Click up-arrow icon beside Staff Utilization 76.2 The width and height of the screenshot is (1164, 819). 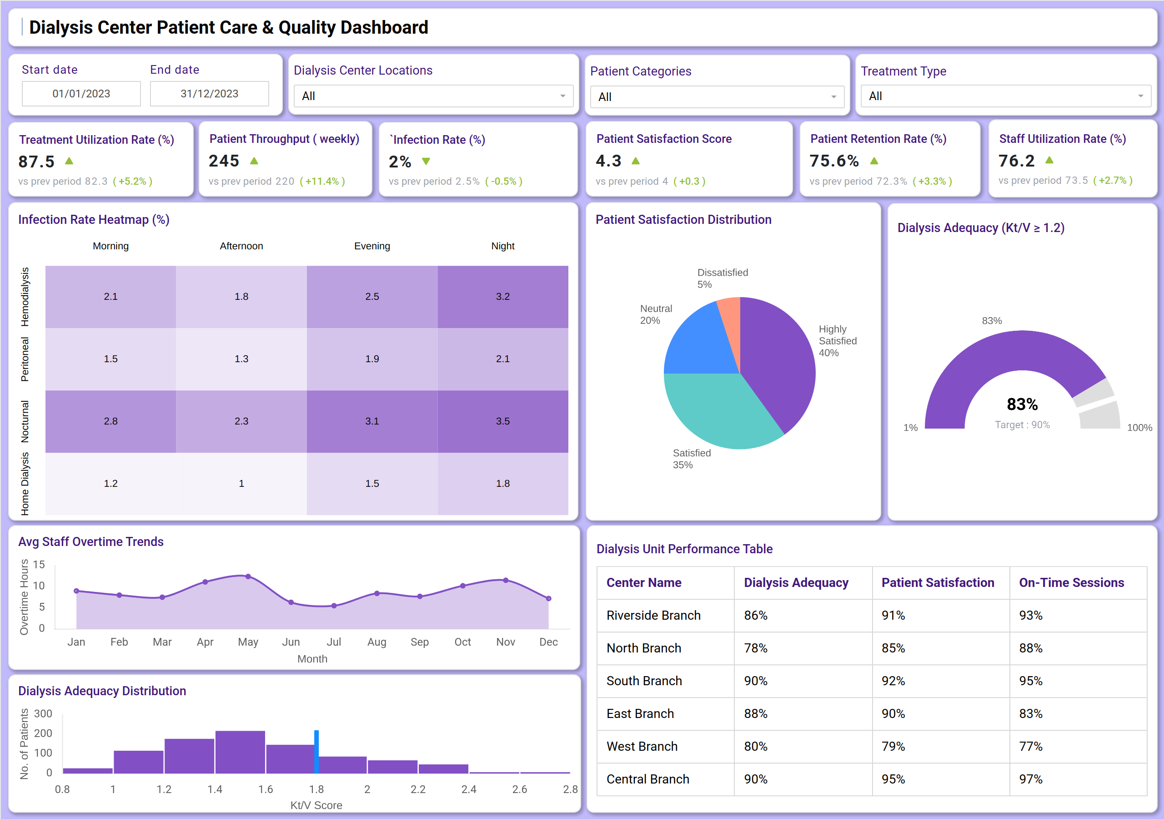click(x=1049, y=160)
